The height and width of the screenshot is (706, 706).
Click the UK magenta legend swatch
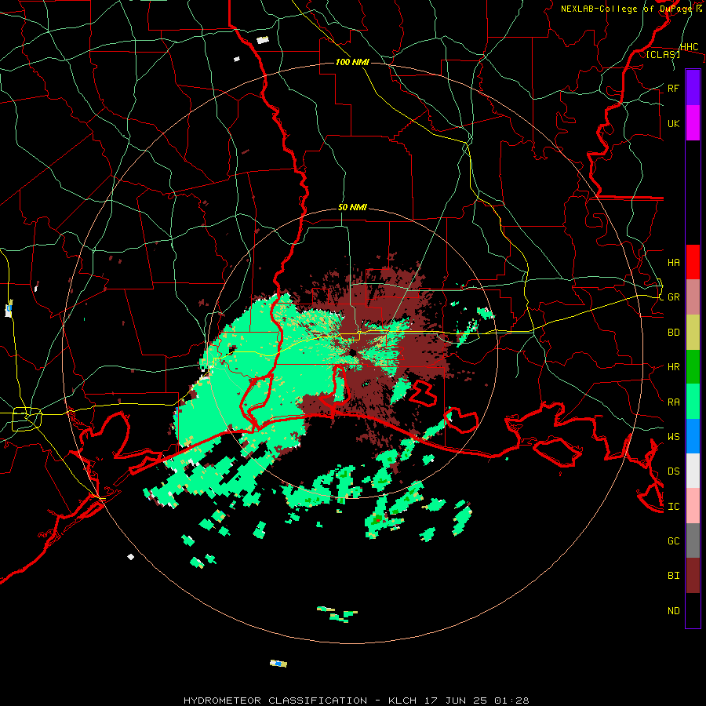(693, 123)
